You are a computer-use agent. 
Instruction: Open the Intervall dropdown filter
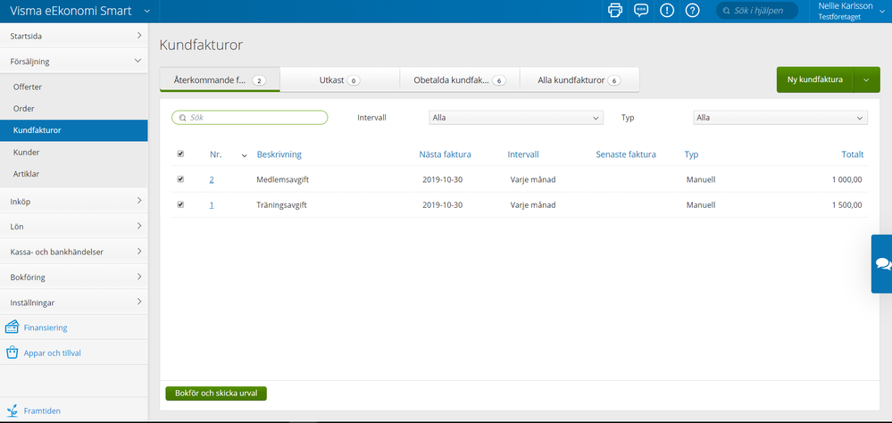click(515, 117)
